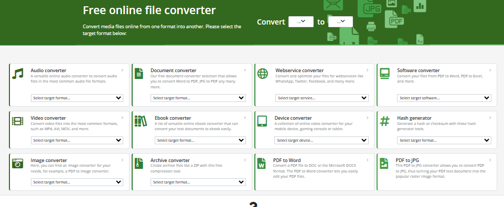Open the Convert source format dropdown
504x207 pixels.
click(x=301, y=22)
